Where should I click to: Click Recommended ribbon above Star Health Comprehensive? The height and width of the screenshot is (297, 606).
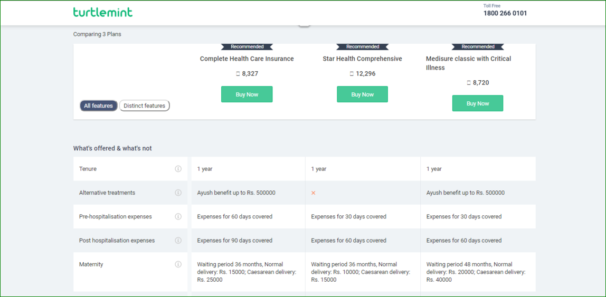[x=363, y=47]
